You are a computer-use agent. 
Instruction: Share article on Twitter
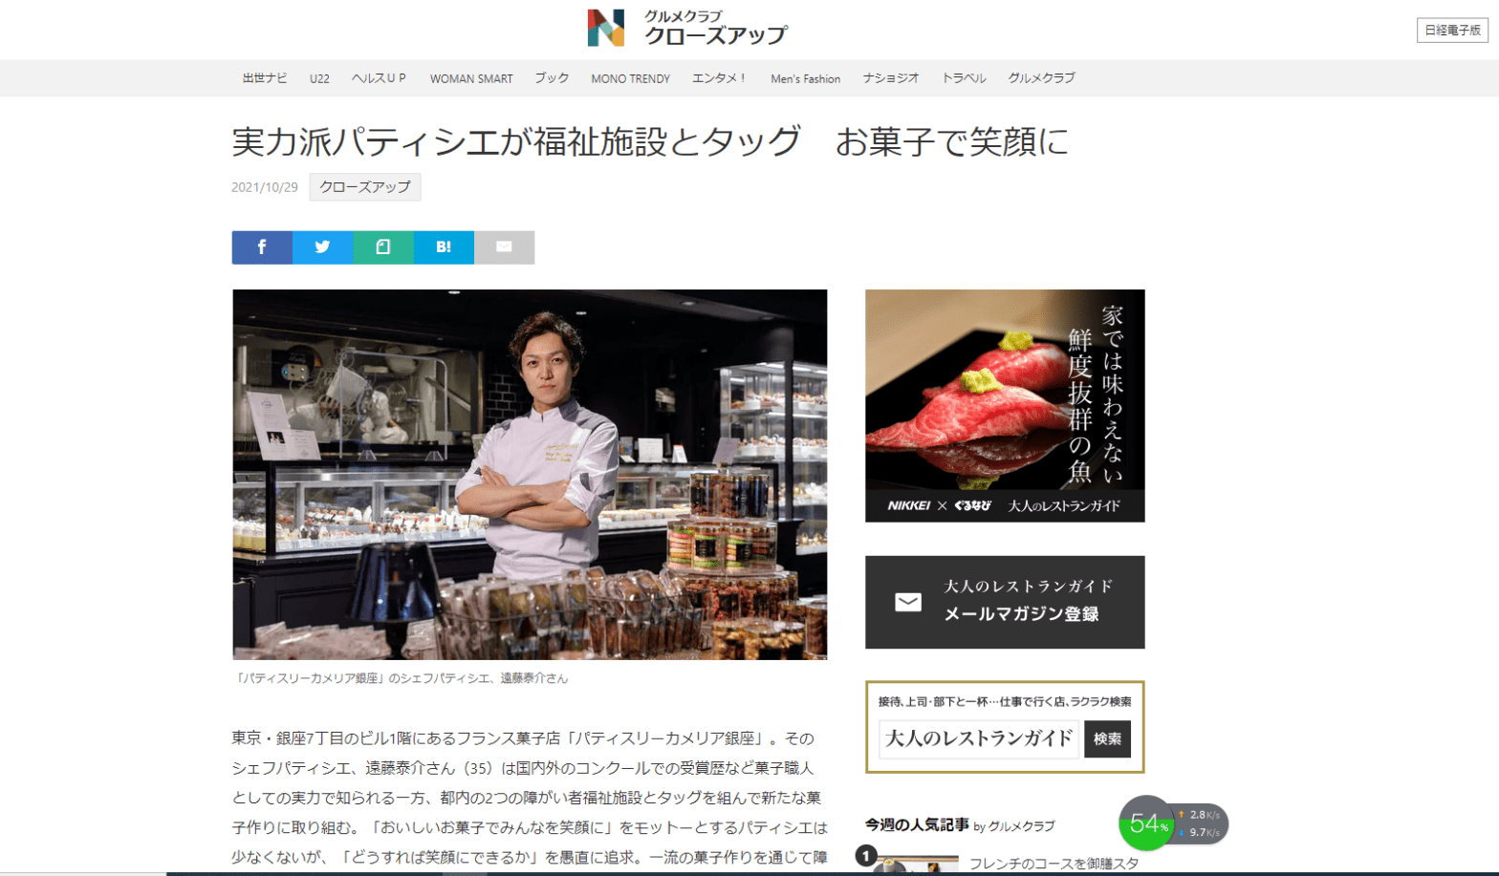coord(322,247)
